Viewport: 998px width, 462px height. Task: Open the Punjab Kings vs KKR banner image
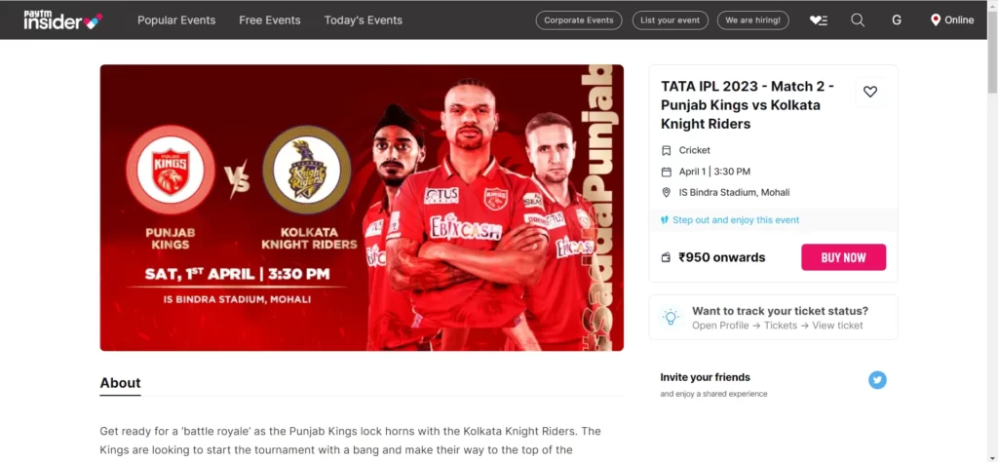click(x=362, y=208)
